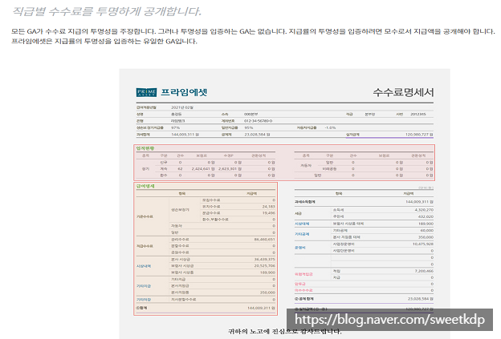501x339 pixels.
Task: Click the 86,460,651 amount
Action: coord(265,240)
